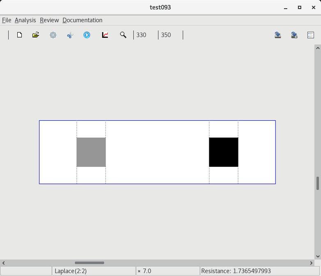Open a file with the folder icon
The image size is (321, 276).
point(36,35)
